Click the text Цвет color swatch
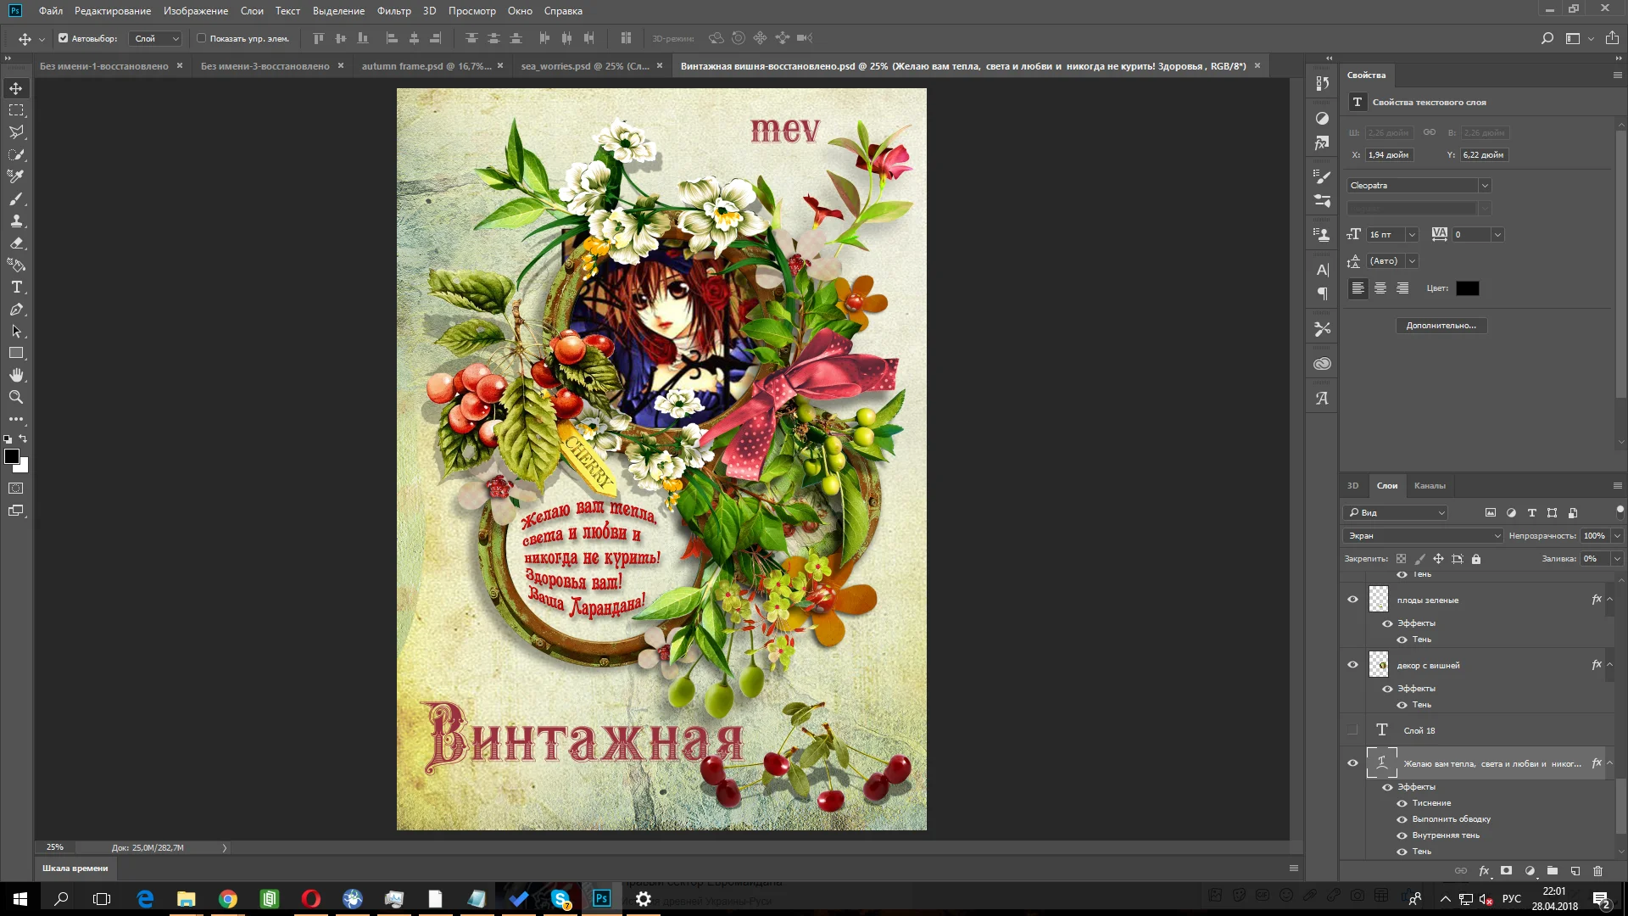Screen dimensions: 1628x916 (1467, 288)
